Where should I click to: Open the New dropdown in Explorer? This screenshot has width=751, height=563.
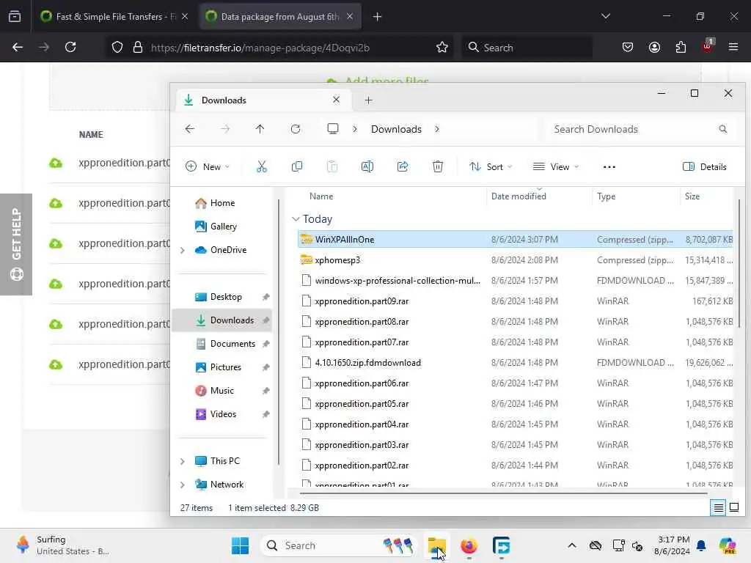click(208, 166)
